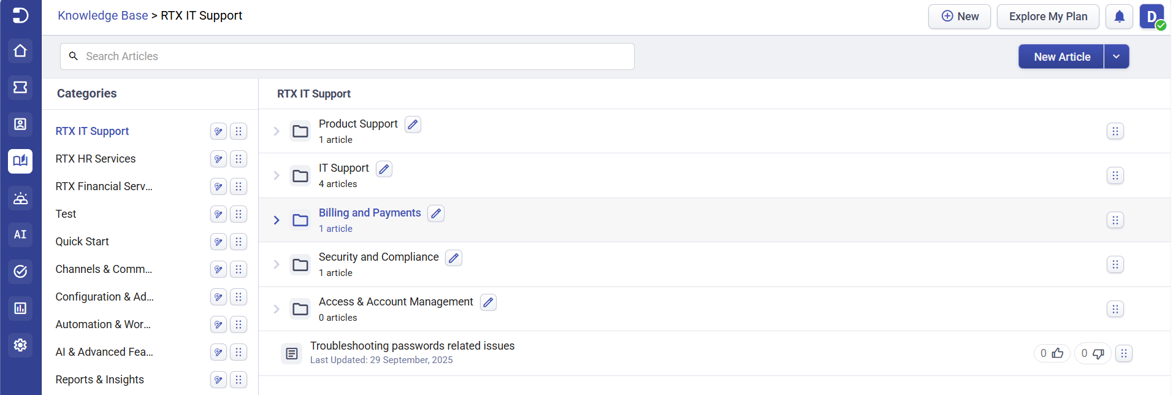Open the Tickets icon in the sidebar

pos(20,88)
